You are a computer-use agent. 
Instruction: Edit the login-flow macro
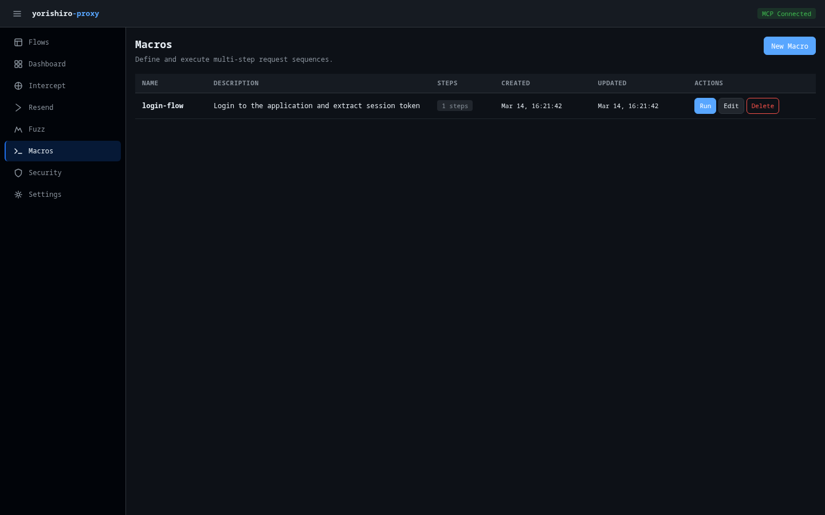coord(730,106)
